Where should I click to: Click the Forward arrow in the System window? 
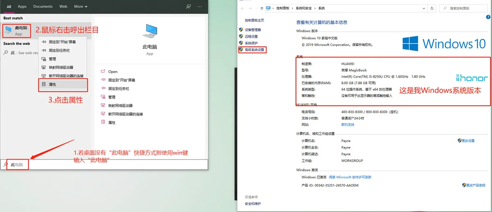pyautogui.click(x=250, y=8)
